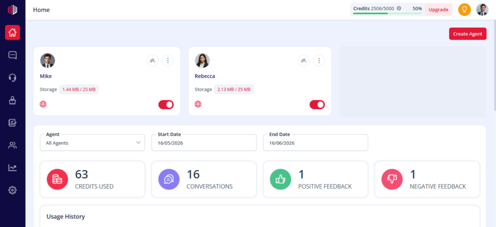Click the 63 credits used value

tap(81, 174)
